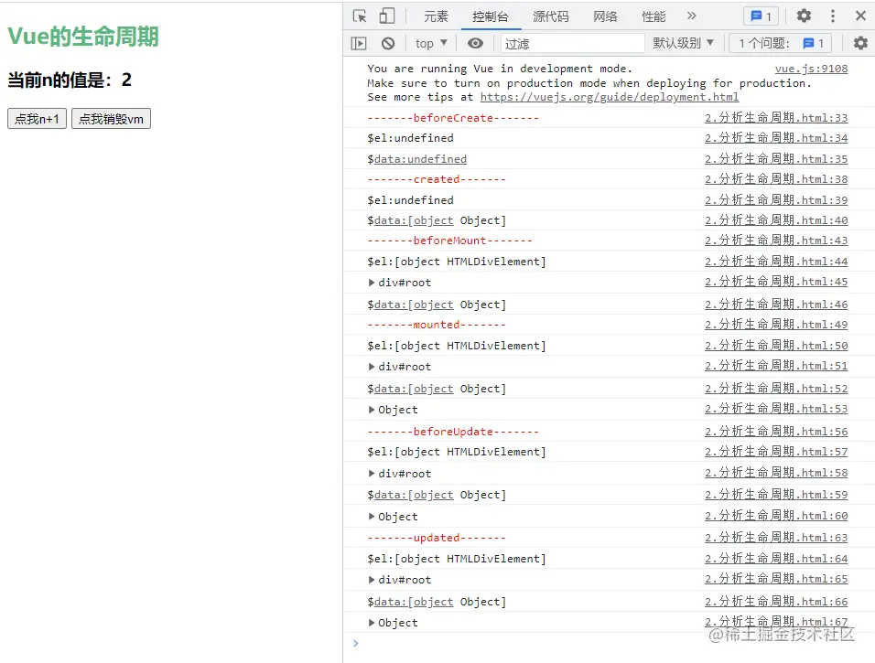
Task: Switch to the 性能 tab
Action: 654,16
